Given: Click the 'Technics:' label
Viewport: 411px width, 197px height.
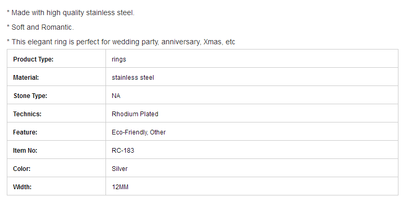Looking at the screenshot, I should [x=27, y=114].
